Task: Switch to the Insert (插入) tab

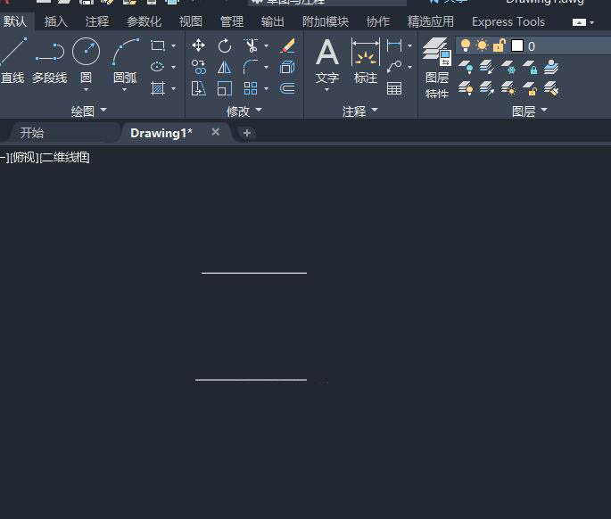Action: pos(55,21)
